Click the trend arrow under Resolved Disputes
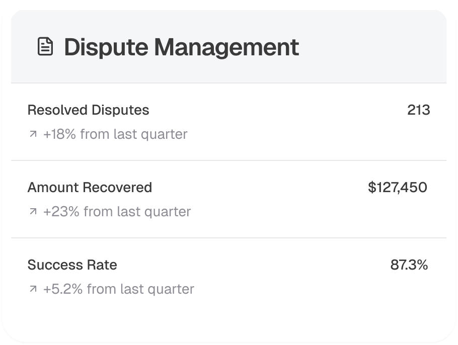This screenshot has height=345, width=458. pyautogui.click(x=33, y=135)
